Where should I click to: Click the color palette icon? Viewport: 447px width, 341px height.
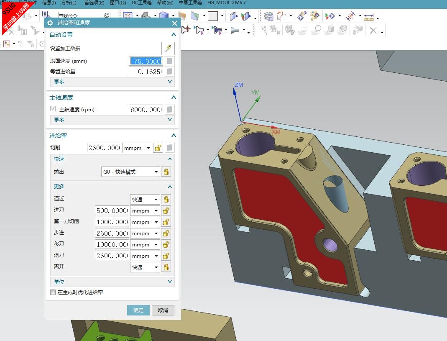(x=315, y=16)
